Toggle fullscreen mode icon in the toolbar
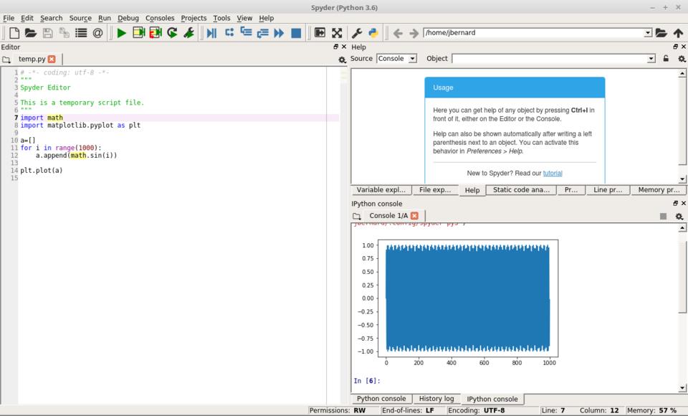The height and width of the screenshot is (416, 688). pyautogui.click(x=337, y=33)
